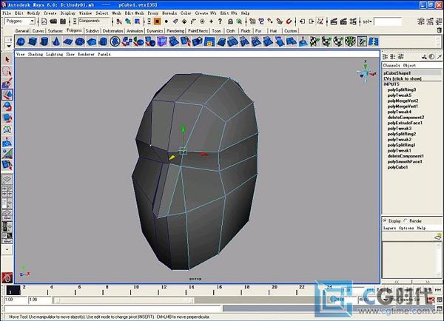Screen dimensions: 444x321
Task: Select the pCubeShape1 node name
Action: click(x=397, y=73)
